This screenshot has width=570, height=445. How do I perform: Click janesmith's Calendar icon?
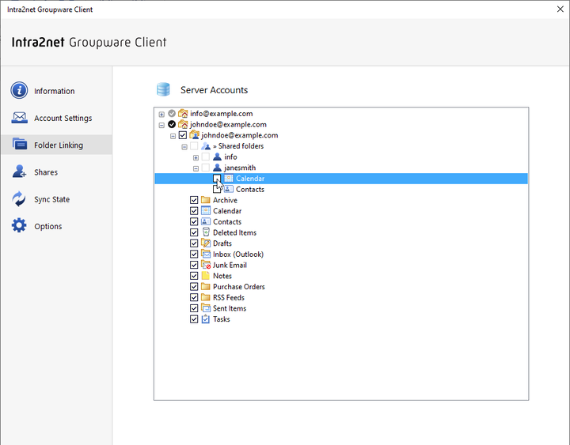tap(229, 178)
